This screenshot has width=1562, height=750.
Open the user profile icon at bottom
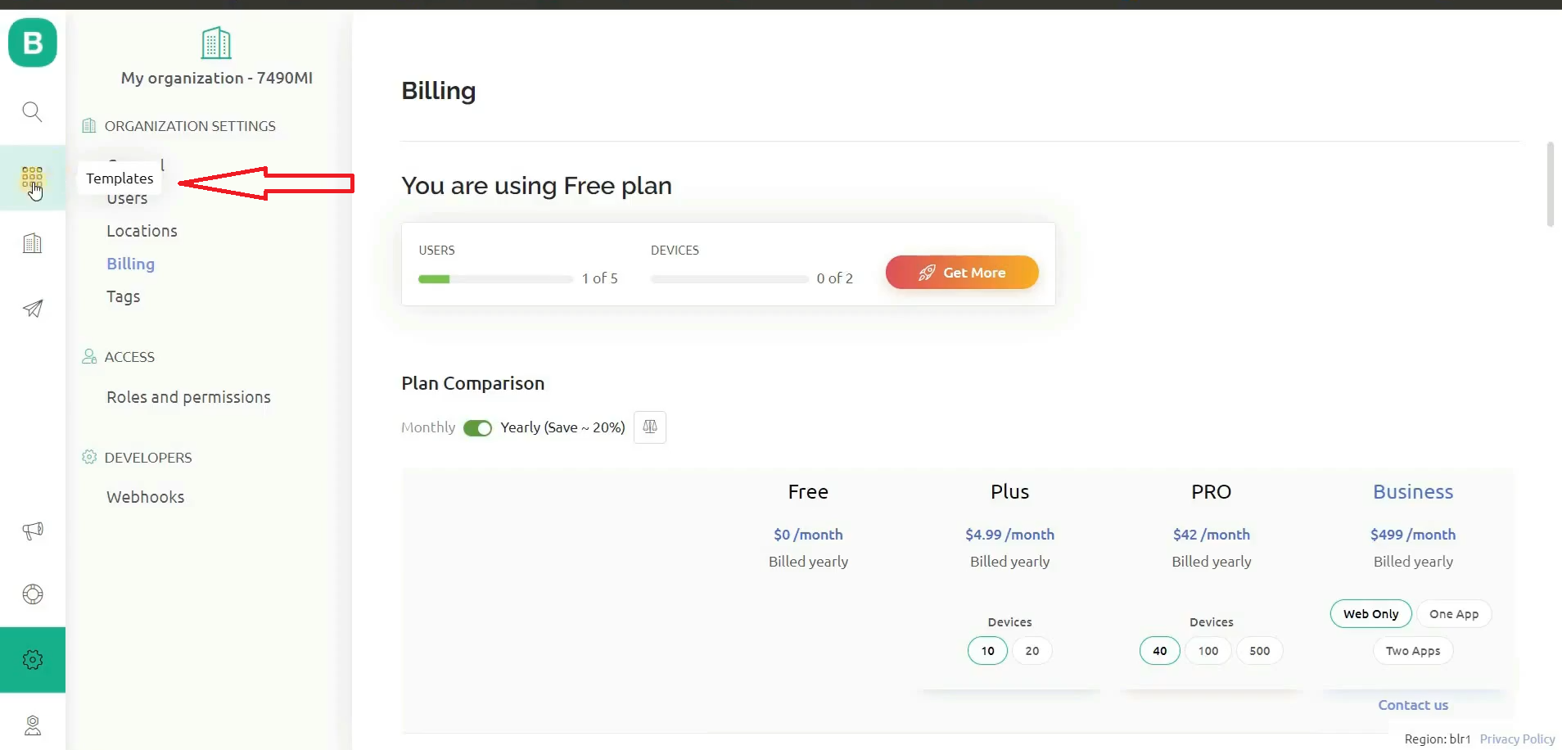coord(32,725)
